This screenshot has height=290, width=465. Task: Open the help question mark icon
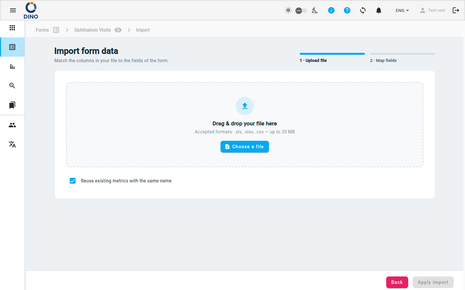click(x=347, y=10)
